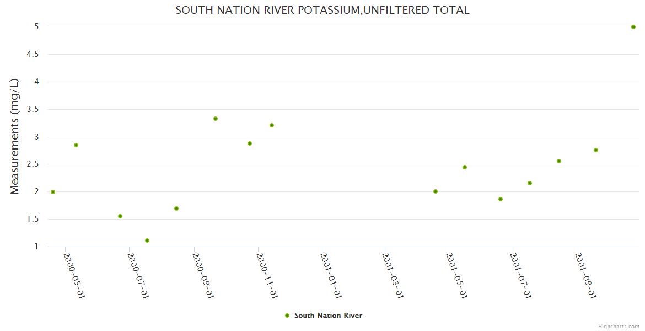645x331 pixels.
Task: Click the 1.55 mg/L point before 2000-07-01
Action: pos(120,216)
